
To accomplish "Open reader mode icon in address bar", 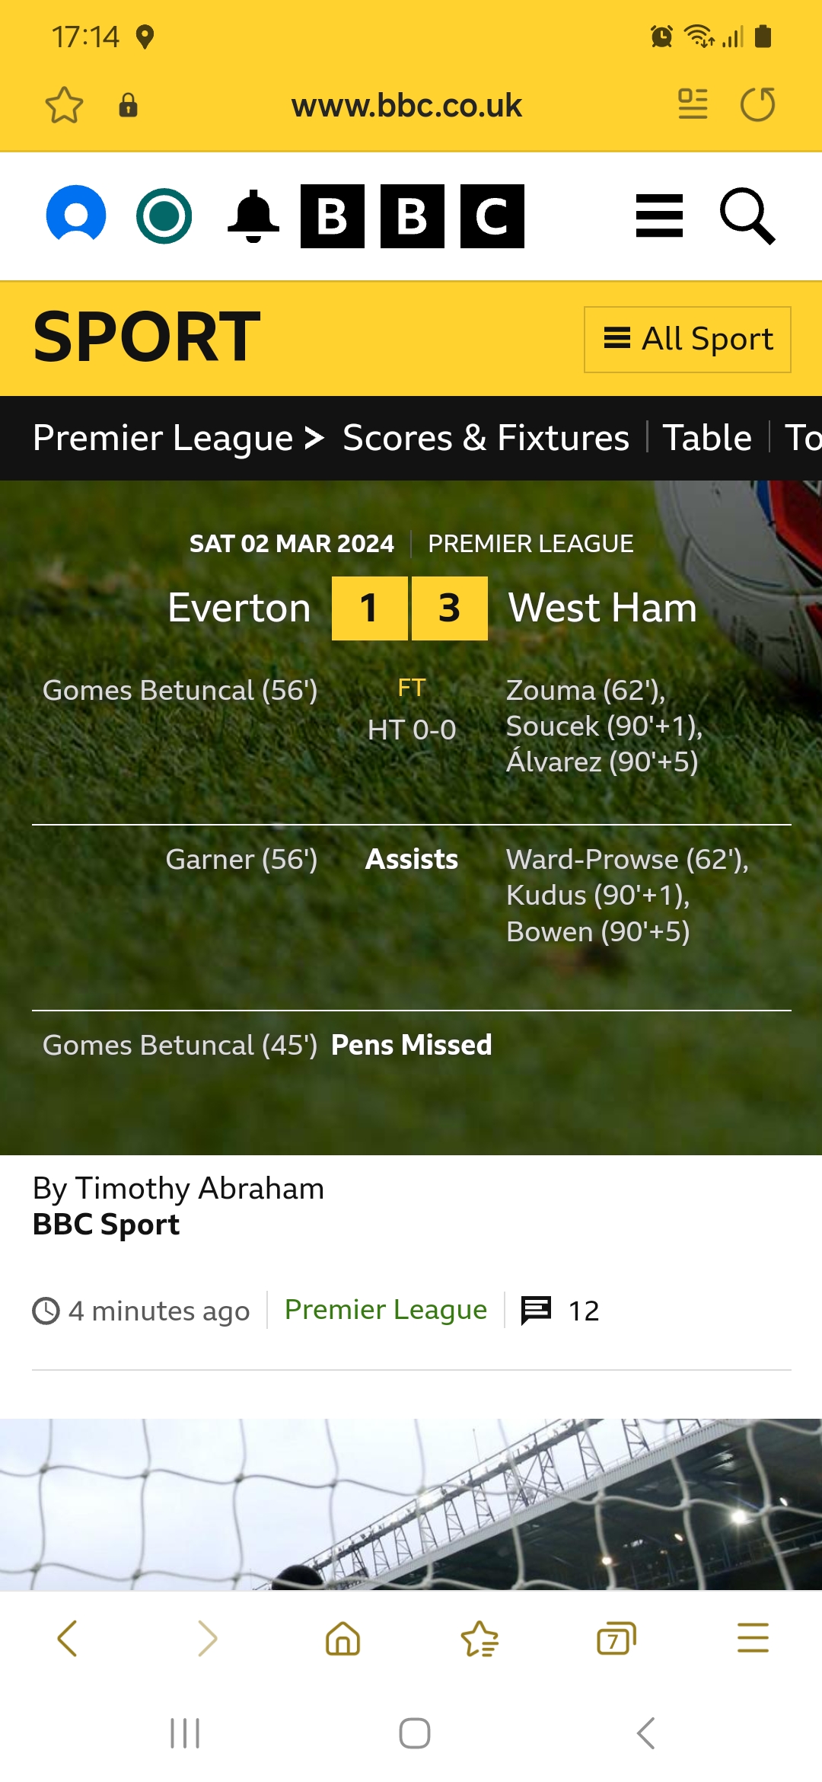I will [x=693, y=104].
